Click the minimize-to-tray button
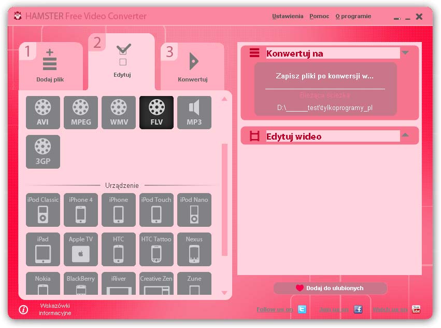This screenshot has height=328, width=441. click(397, 18)
